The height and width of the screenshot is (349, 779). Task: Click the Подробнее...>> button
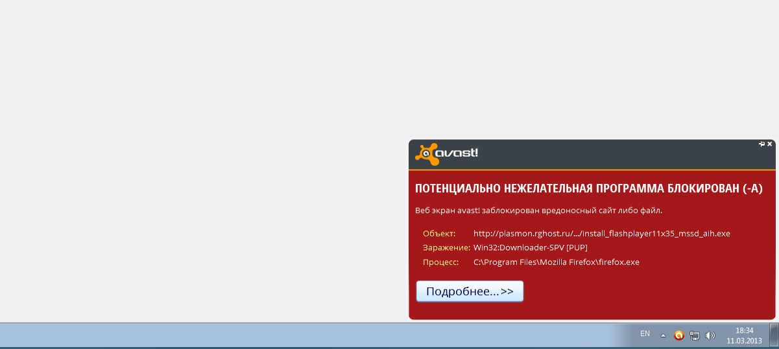(470, 291)
